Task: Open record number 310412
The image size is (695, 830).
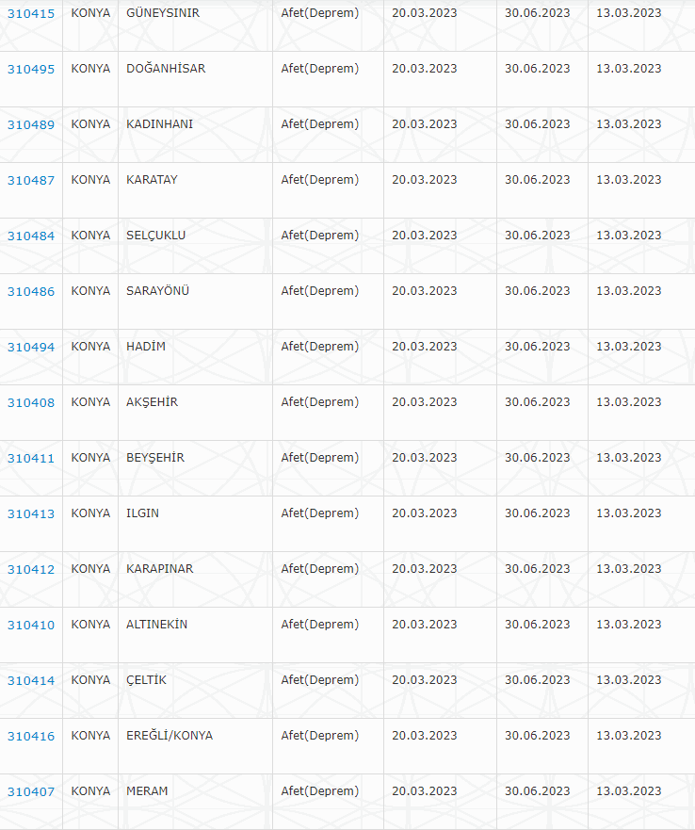Action: 31,570
